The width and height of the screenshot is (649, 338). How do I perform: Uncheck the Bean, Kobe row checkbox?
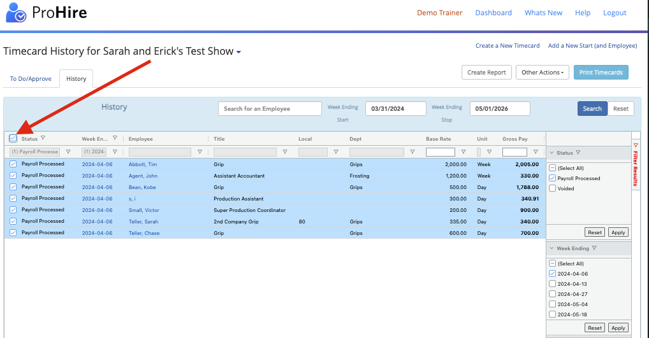(x=13, y=187)
